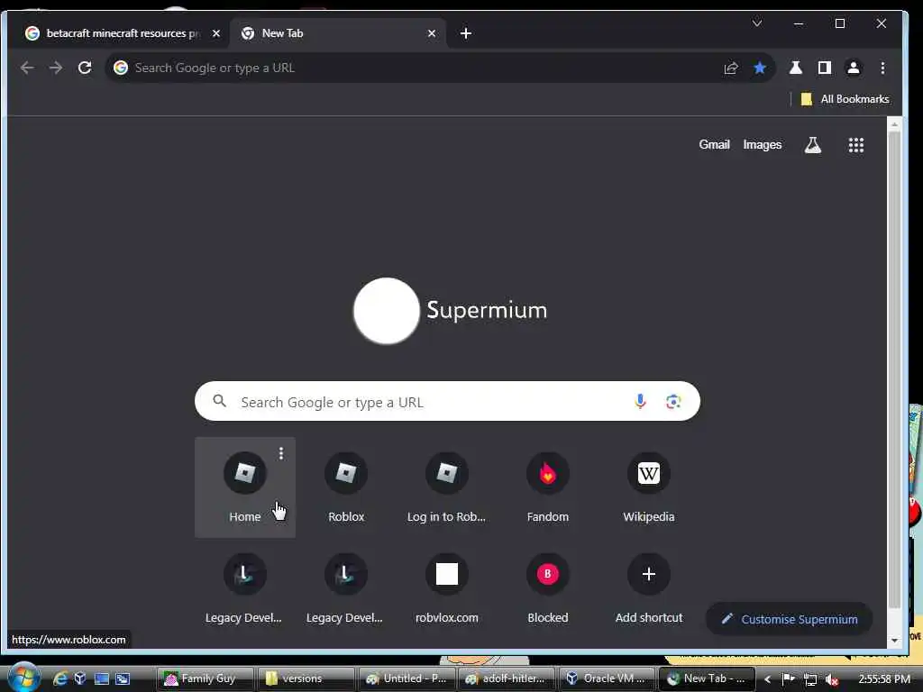Launch Internet Explorer from quick launch

(x=60, y=678)
